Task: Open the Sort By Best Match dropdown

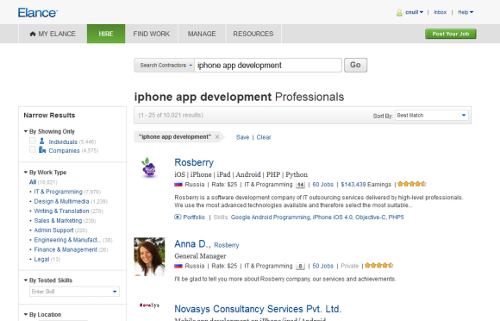Action: click(432, 115)
